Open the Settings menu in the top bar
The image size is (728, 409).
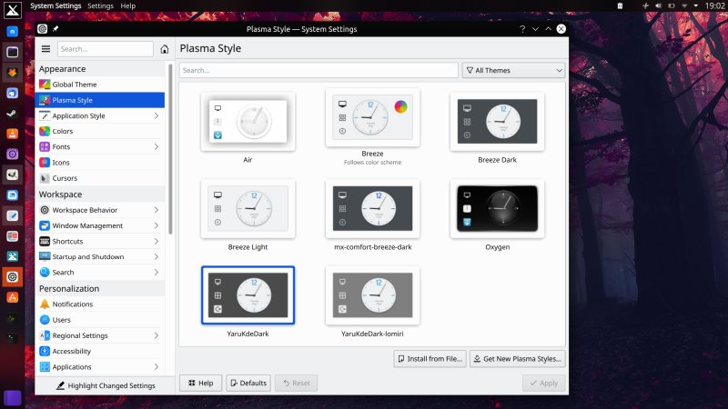tap(100, 5)
